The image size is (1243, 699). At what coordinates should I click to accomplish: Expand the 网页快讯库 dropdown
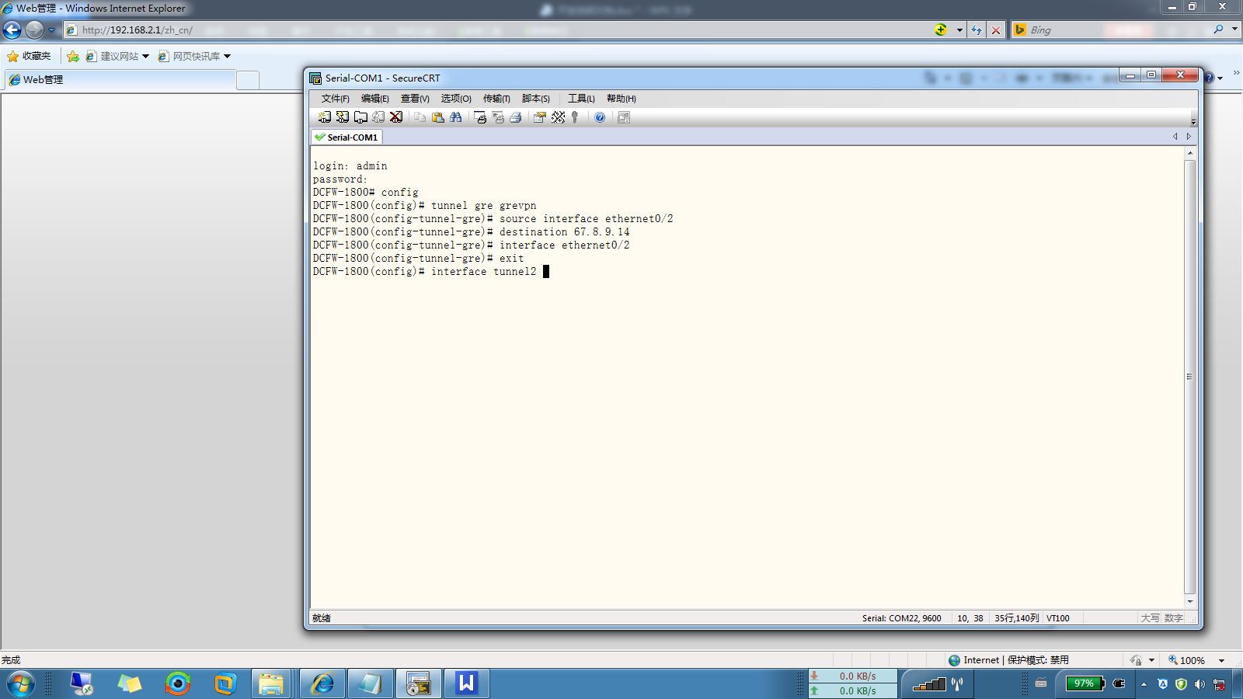click(x=227, y=57)
